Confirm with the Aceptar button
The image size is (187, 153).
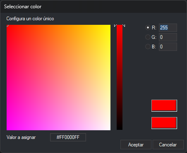point(136,145)
